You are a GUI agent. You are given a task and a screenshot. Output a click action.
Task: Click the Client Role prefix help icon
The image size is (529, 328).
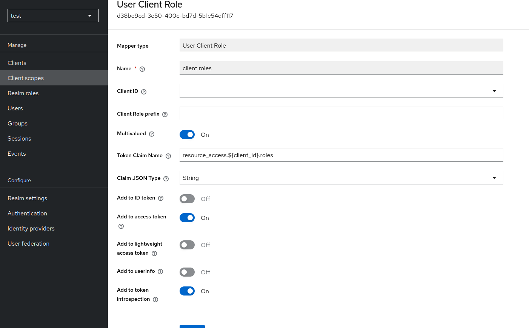[165, 114]
